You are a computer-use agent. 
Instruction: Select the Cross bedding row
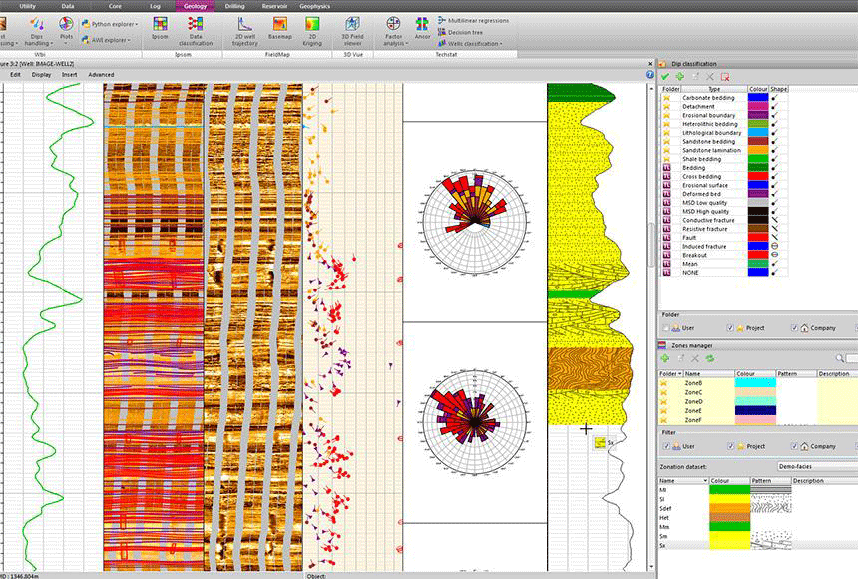(725, 177)
